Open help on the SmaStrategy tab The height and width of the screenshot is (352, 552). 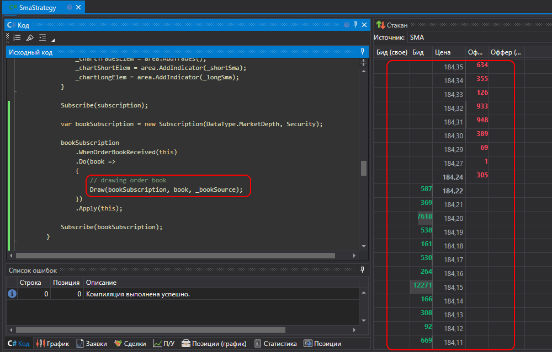click(x=70, y=7)
